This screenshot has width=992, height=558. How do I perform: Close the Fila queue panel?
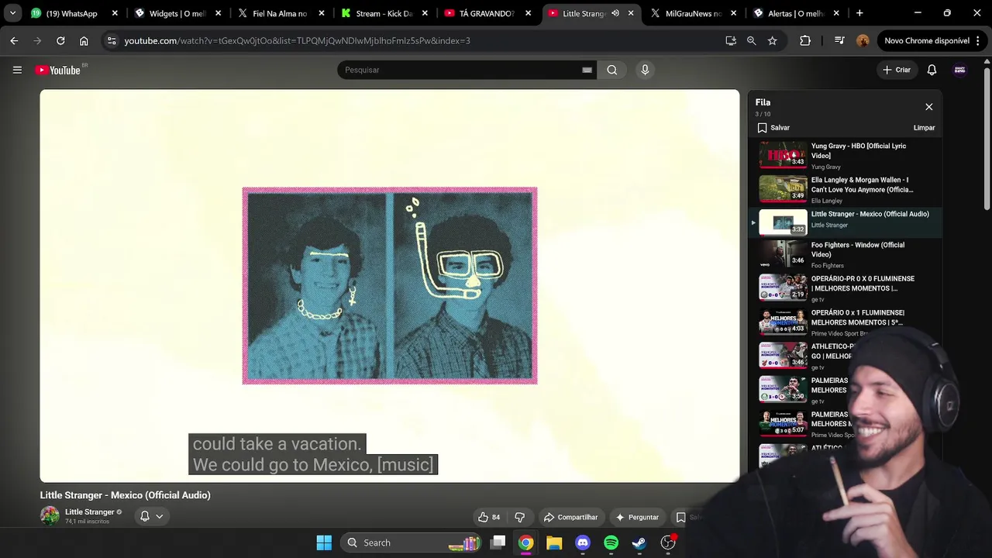point(928,107)
